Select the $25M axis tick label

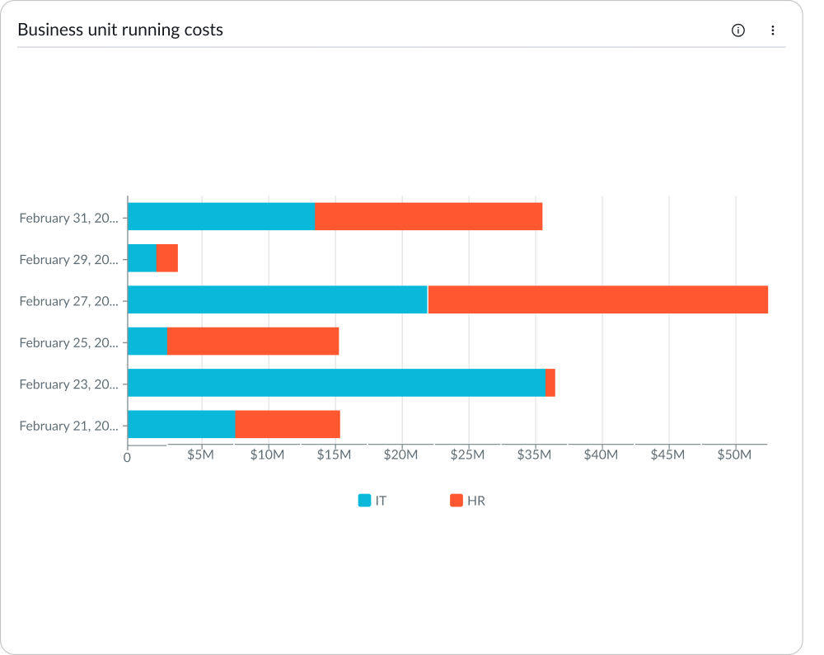point(469,455)
